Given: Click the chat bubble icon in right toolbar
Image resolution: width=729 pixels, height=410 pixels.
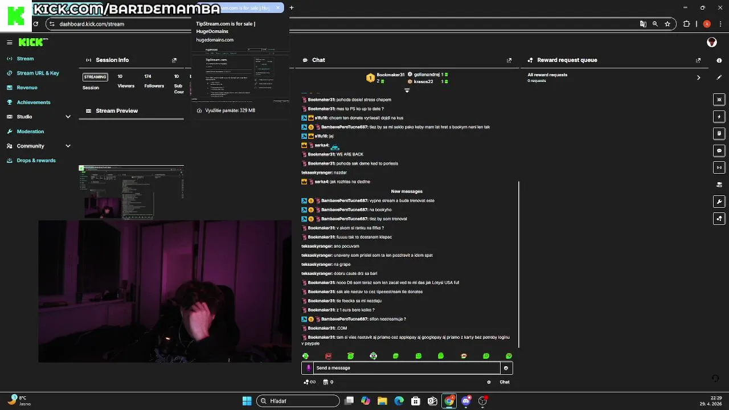Looking at the screenshot, I should [719, 151].
